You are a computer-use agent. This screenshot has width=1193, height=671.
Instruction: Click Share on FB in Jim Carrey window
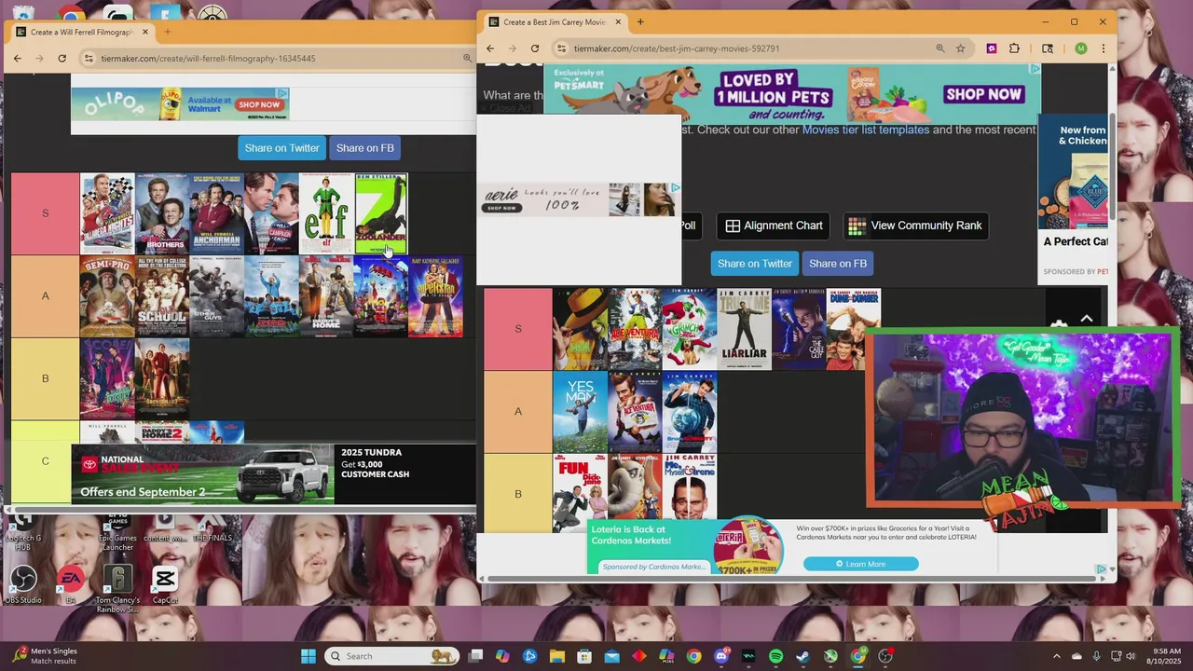838,264
